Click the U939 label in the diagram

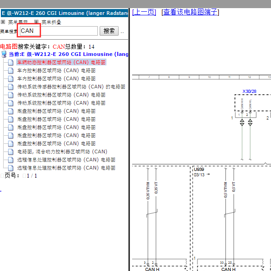[199, 170]
